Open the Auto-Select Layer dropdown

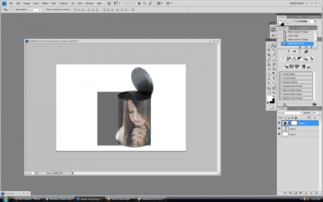pos(34,10)
